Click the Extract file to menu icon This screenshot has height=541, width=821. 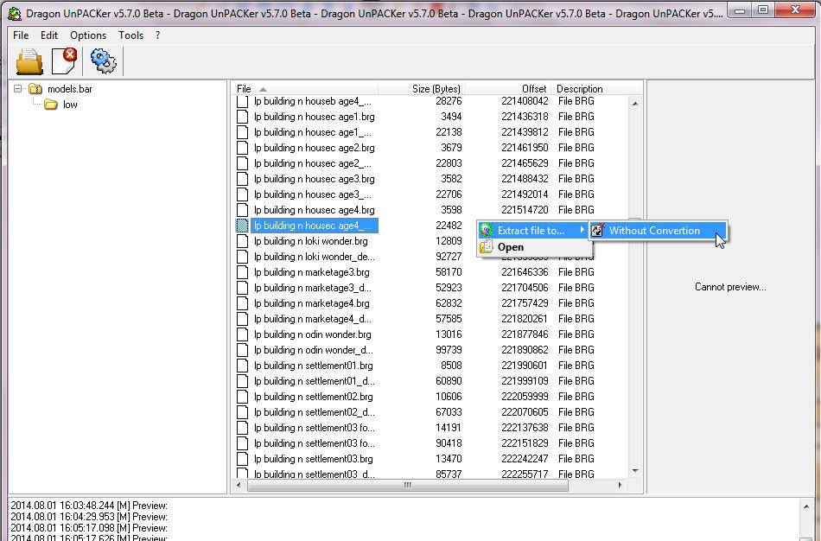point(487,230)
